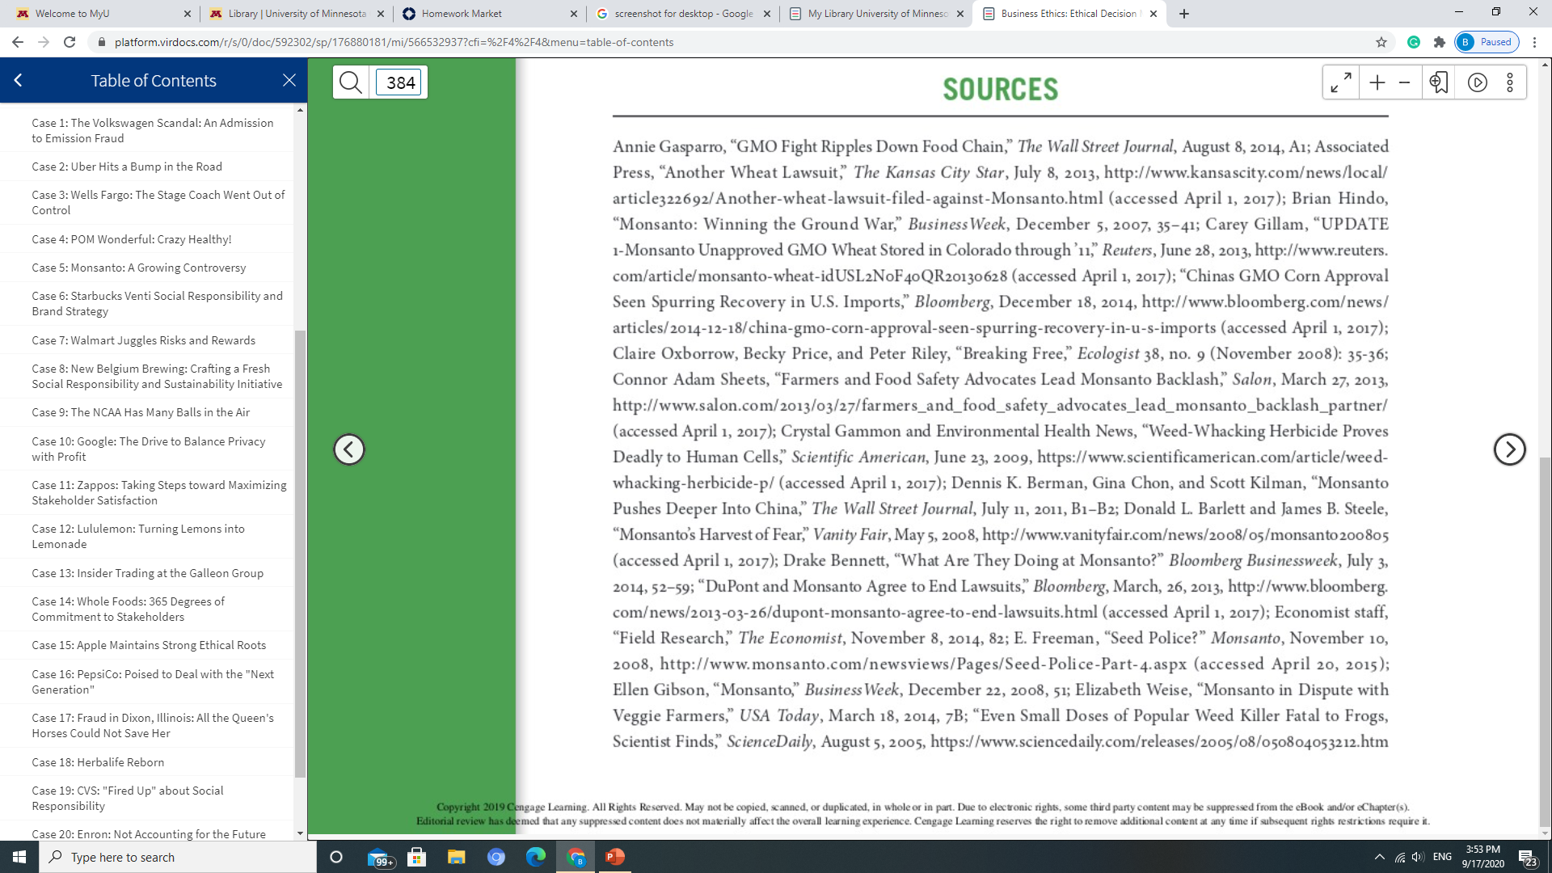Image resolution: width=1552 pixels, height=873 pixels.
Task: Click the address bar URL
Action: point(394,42)
